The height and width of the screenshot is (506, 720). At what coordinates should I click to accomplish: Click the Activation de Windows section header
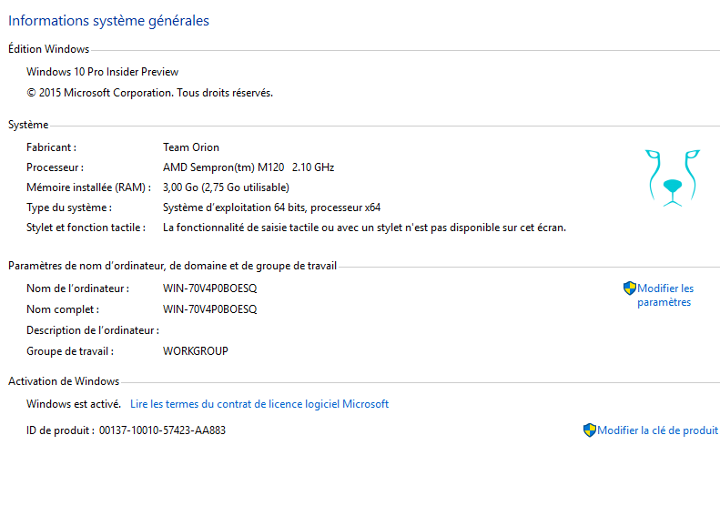coord(64,381)
